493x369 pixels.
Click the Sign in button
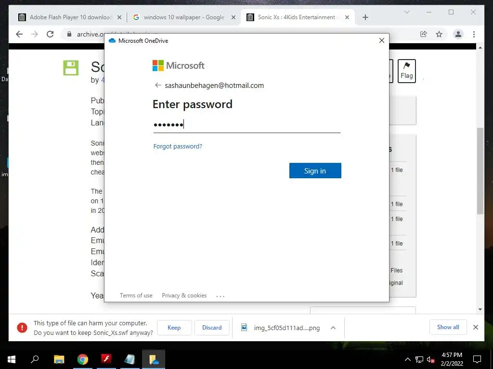click(x=315, y=171)
